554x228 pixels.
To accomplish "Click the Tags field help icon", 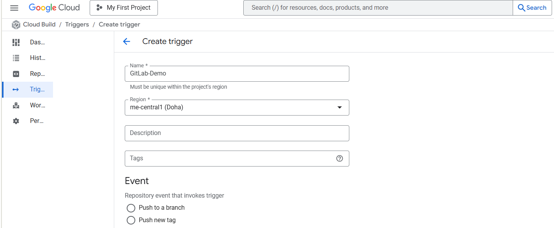I will pos(340,158).
